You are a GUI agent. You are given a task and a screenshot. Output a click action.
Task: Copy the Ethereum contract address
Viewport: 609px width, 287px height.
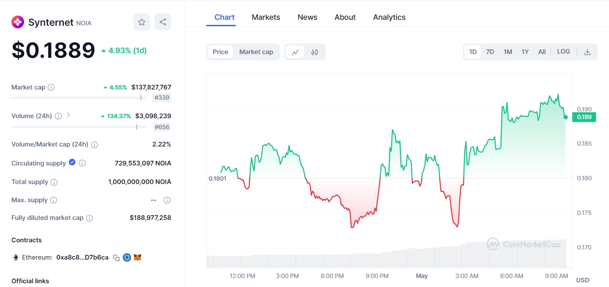(116, 257)
